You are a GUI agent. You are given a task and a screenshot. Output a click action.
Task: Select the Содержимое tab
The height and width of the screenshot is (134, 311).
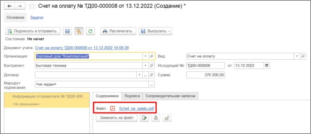(107, 96)
